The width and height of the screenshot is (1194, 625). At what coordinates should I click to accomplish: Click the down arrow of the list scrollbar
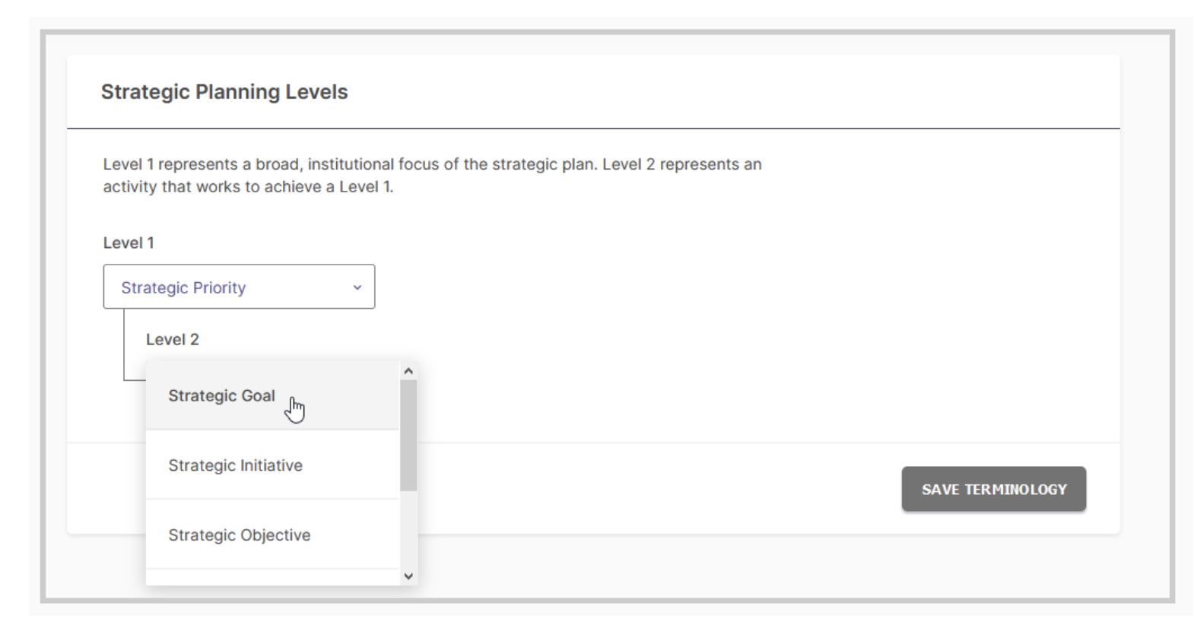pos(408,576)
